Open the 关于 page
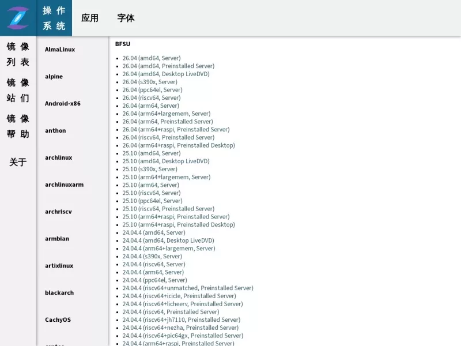The height and width of the screenshot is (346, 461). pos(18,162)
